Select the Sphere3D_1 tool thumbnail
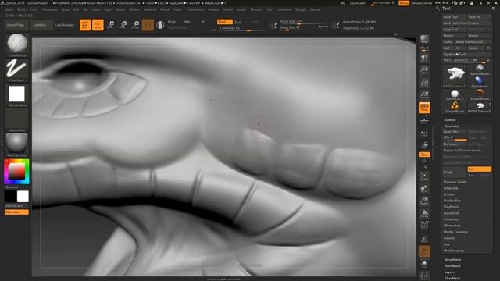Image resolution: width=500 pixels, height=281 pixels. pos(455,94)
